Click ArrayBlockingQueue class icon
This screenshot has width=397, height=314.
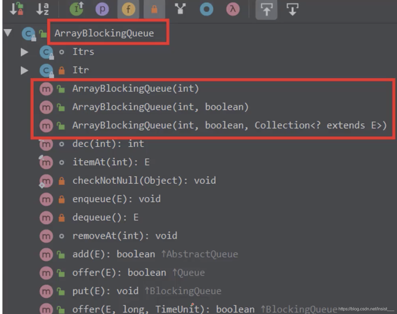click(29, 34)
